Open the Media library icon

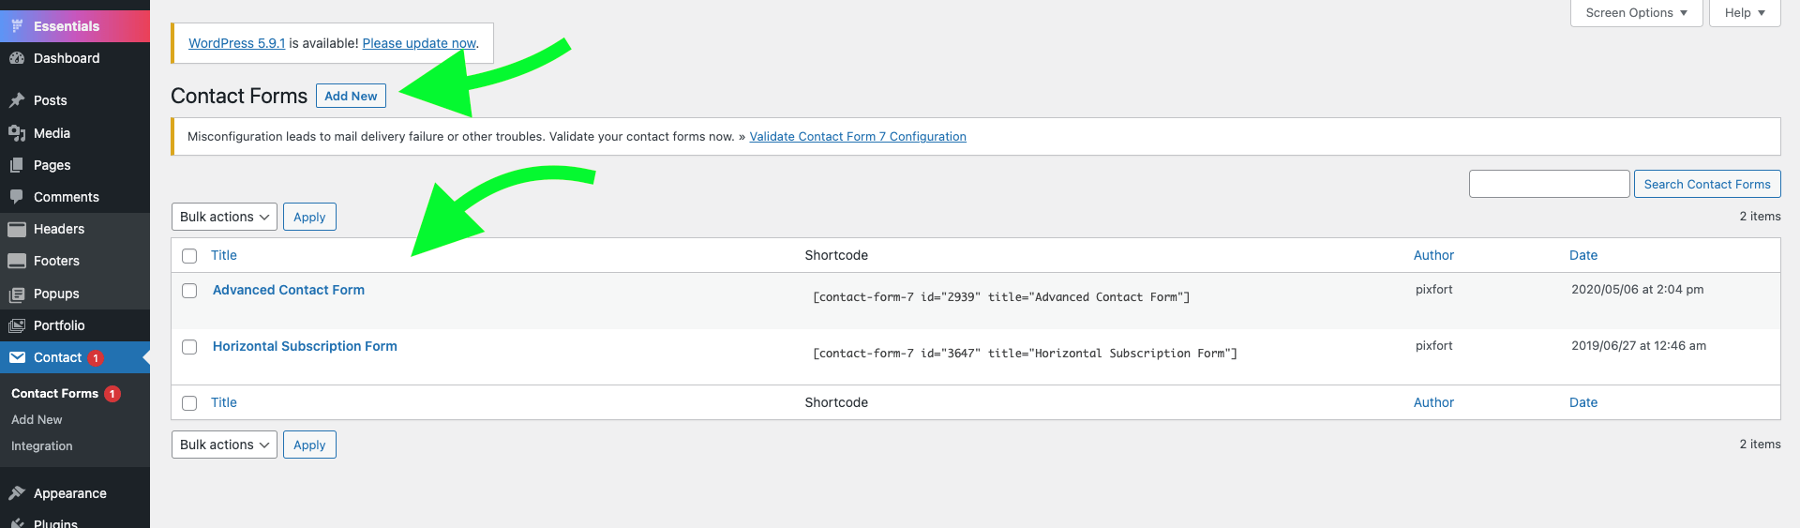point(17,133)
